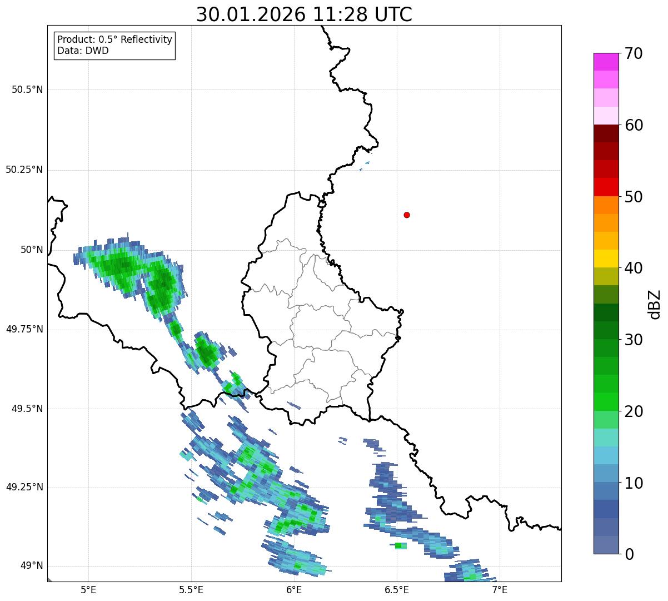Click the magenta top colorbar segment
This screenshot has width=668, height=601.
[x=606, y=62]
